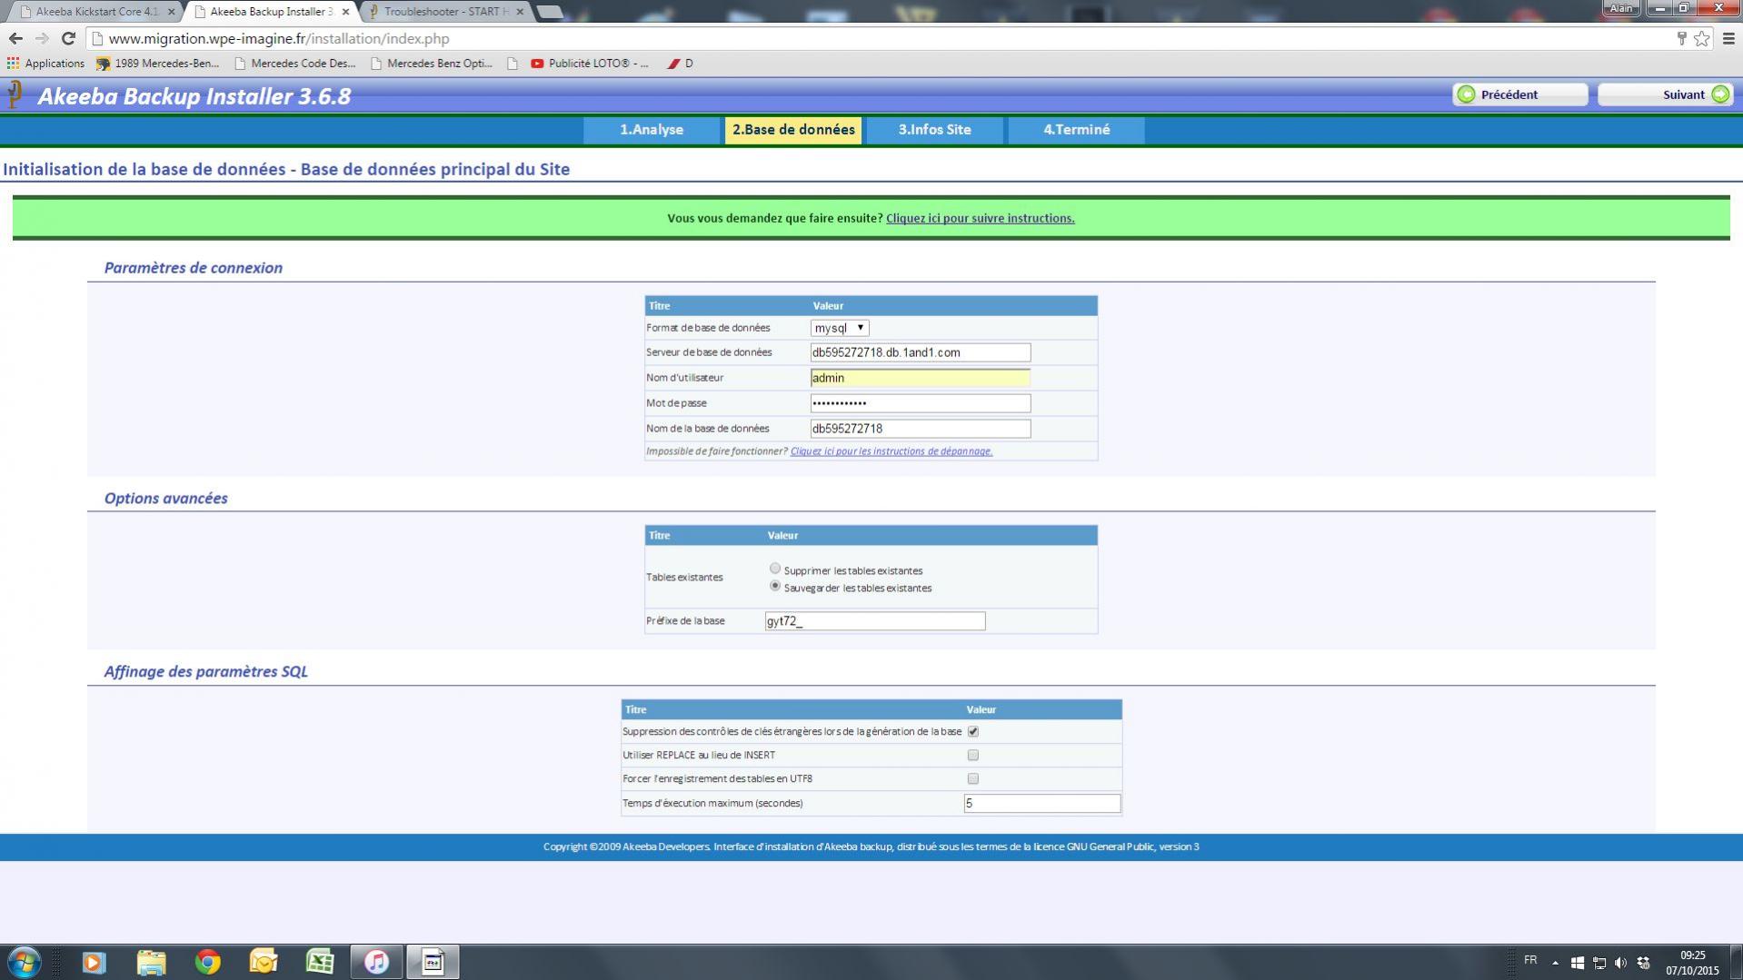Open Outlook from the taskbar

264,962
